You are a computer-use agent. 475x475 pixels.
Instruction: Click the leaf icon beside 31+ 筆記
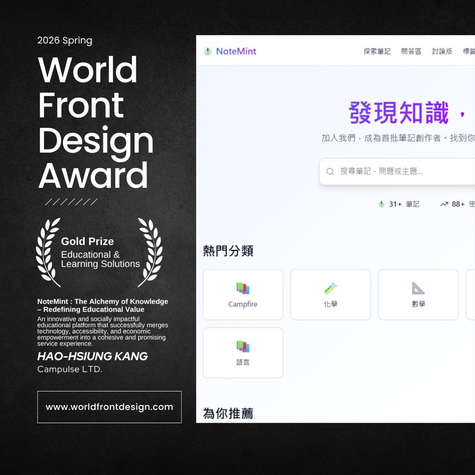point(381,204)
